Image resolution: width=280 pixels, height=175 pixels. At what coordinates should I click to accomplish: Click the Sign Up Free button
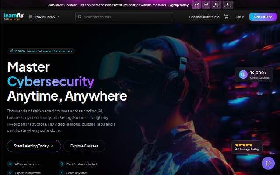click(x=262, y=17)
